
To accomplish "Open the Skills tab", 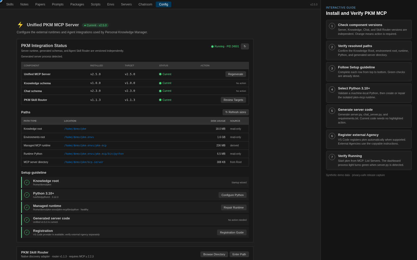I will point(10,4).
